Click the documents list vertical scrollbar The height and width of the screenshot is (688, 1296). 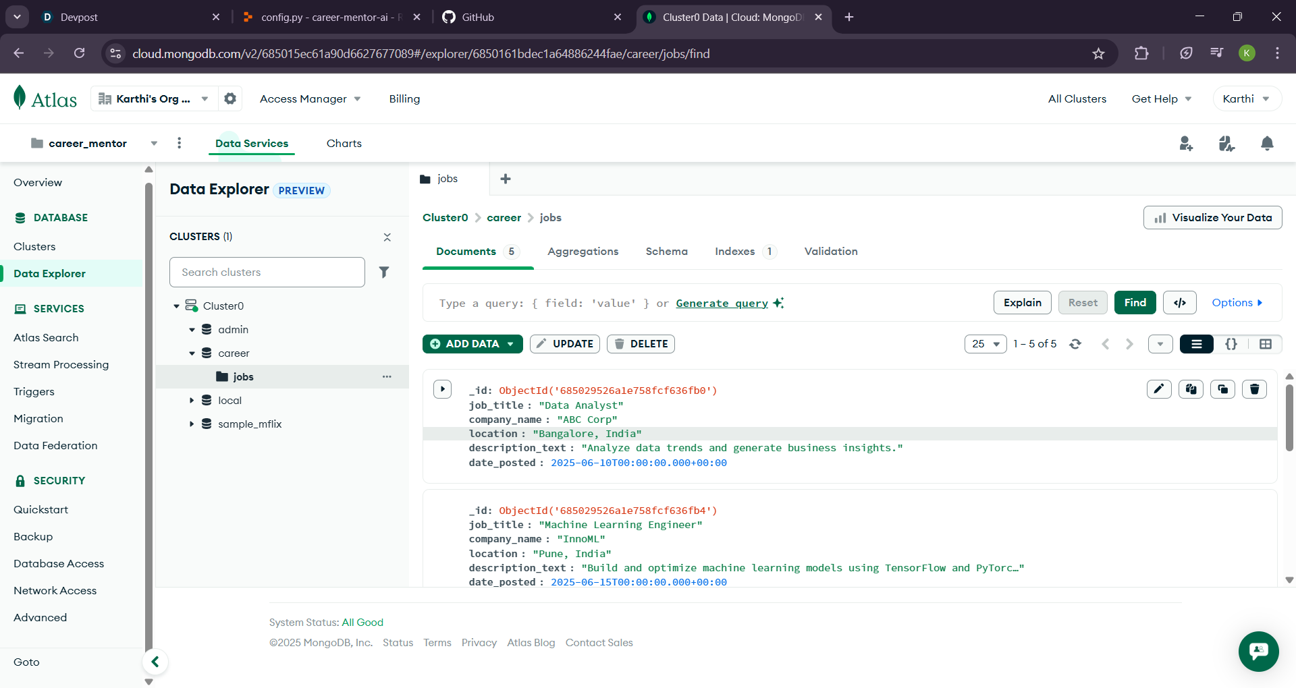tap(1289, 418)
